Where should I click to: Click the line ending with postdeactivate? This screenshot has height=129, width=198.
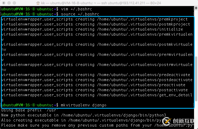pos(97,80)
